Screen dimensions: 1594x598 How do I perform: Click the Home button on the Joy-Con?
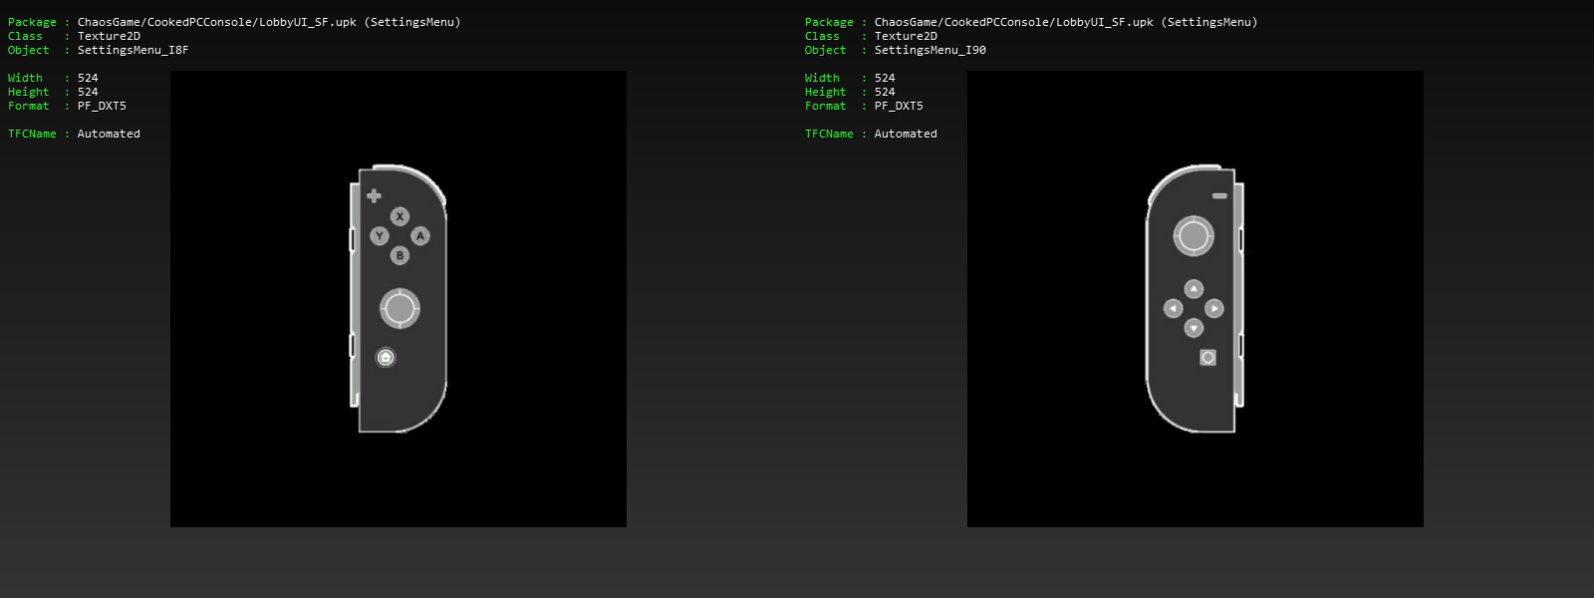[x=386, y=357]
